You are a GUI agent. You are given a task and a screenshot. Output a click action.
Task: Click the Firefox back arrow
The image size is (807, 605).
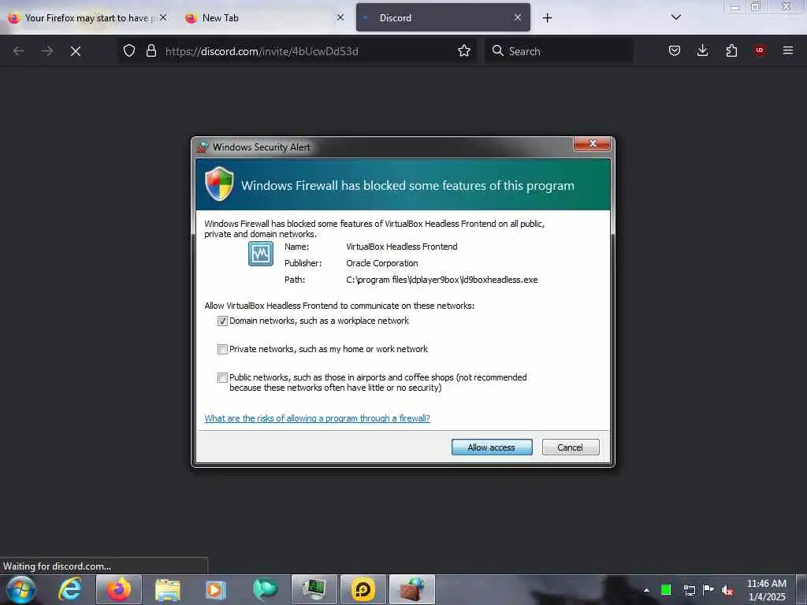pos(19,51)
